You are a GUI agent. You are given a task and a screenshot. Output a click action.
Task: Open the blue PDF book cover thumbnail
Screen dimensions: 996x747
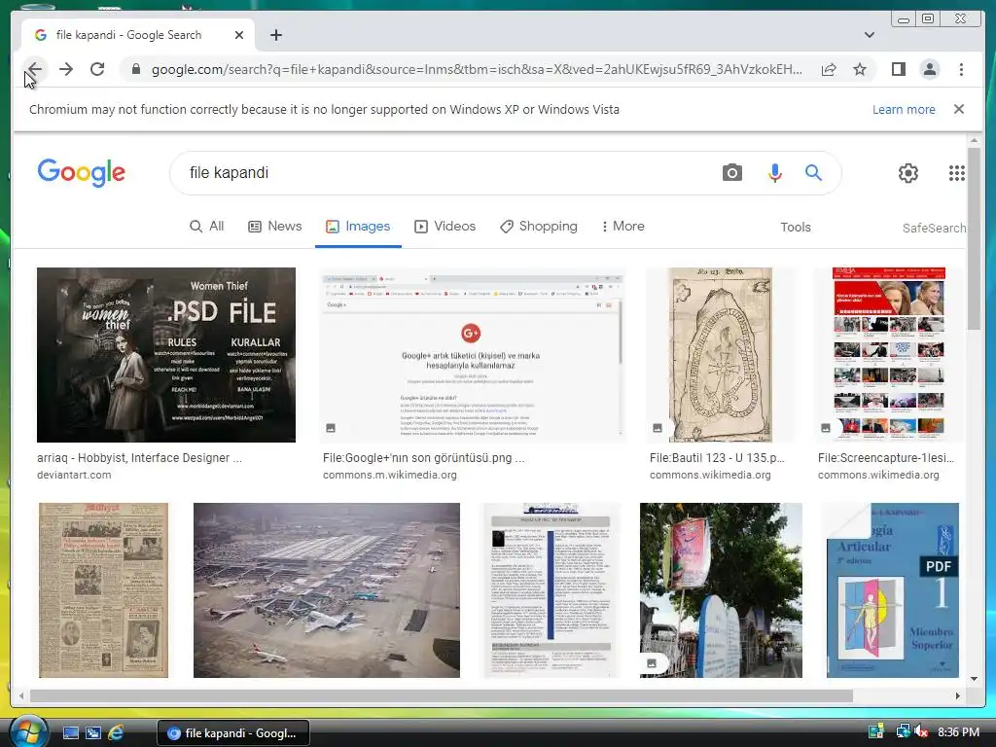click(x=893, y=590)
